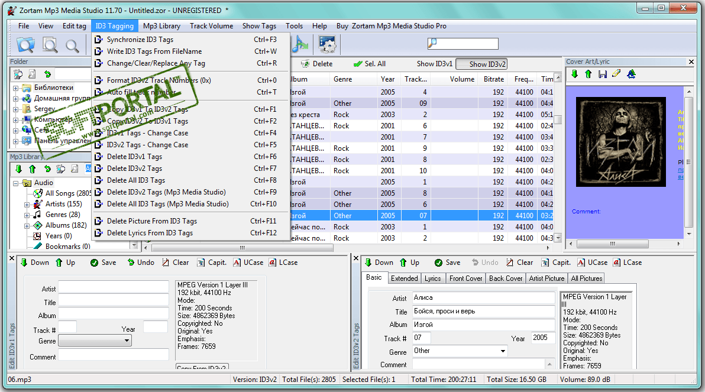The width and height of the screenshot is (705, 392).
Task: Click the save disk icon in Cover Art panel
Action: (x=603, y=74)
